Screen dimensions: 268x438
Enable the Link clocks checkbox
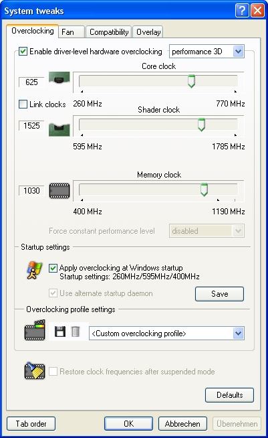[x=23, y=104]
